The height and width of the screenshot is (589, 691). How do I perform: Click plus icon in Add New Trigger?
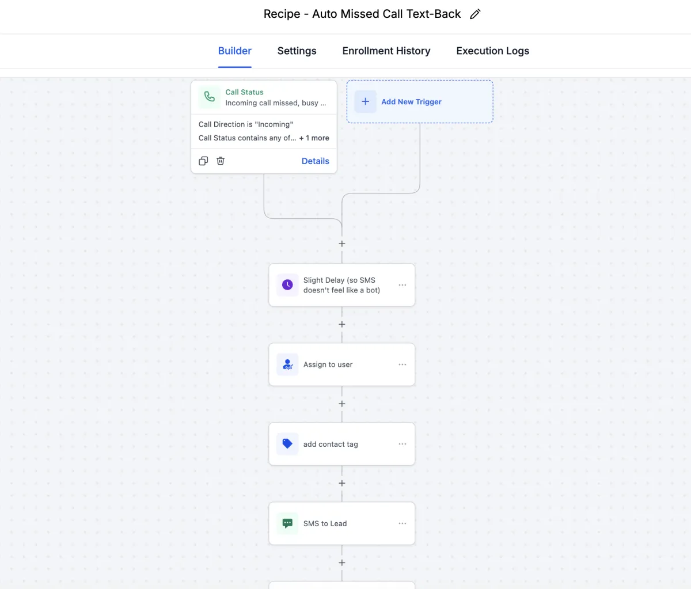tap(365, 101)
